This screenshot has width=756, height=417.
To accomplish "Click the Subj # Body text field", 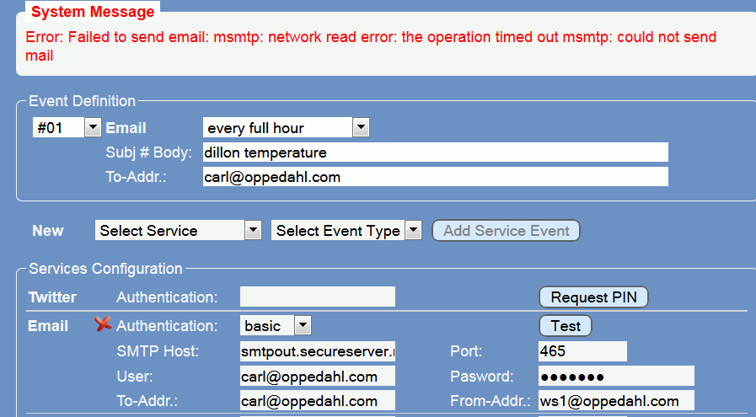I will (x=435, y=152).
